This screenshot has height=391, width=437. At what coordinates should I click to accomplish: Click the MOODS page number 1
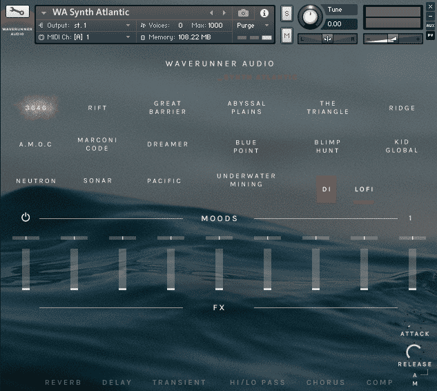[410, 218]
